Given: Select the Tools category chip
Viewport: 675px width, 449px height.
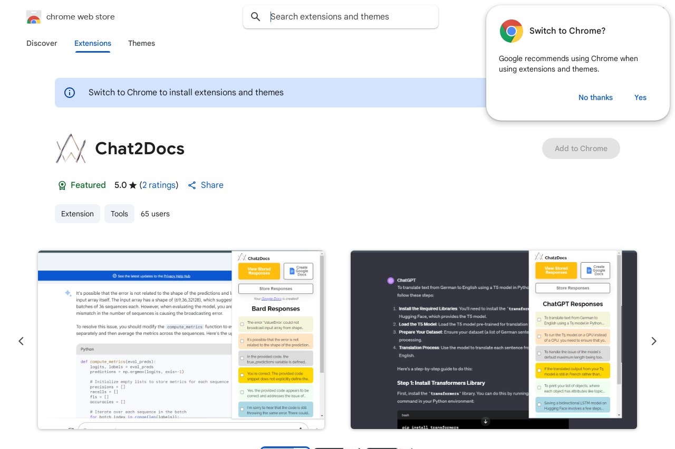Looking at the screenshot, I should tap(119, 214).
